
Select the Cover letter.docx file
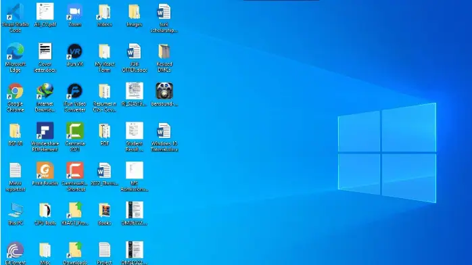[x=45, y=51]
